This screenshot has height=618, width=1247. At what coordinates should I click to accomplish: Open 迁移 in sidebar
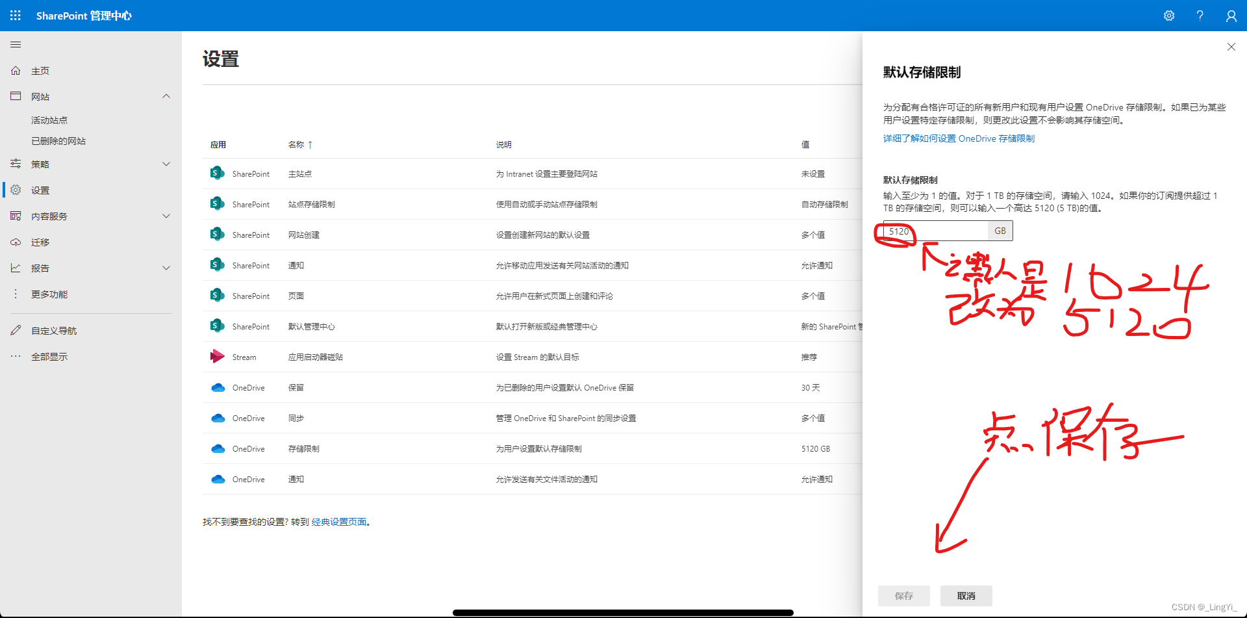[x=40, y=242]
